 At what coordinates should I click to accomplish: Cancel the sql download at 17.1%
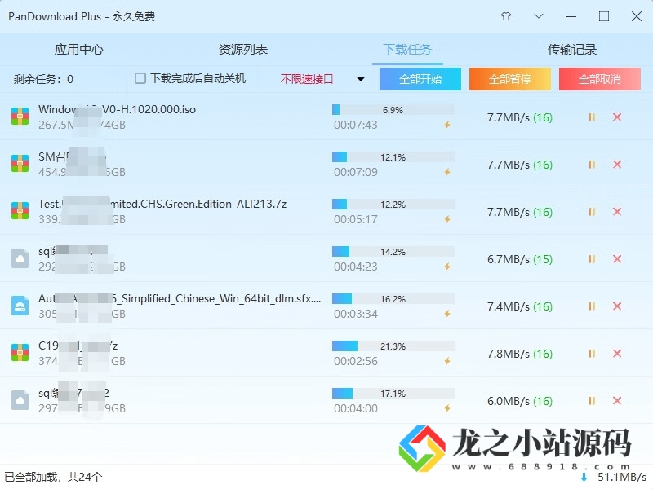coord(617,401)
